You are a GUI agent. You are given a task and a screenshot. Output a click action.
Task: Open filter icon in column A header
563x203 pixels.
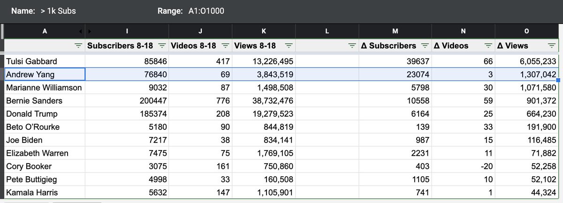[78, 45]
